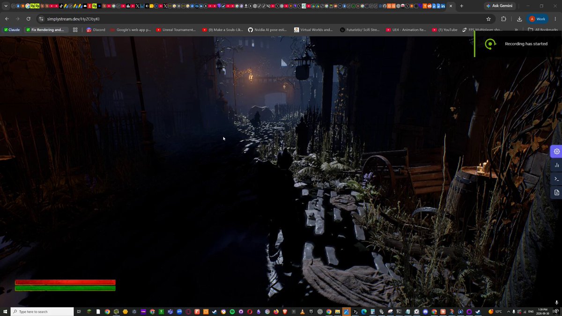Open the Claude bookmark

click(x=12, y=29)
